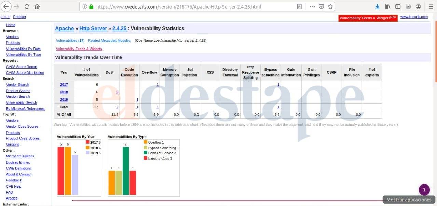Image resolution: width=437 pixels, height=206 pixels.
Task: Click the browser forward arrow
Action: pos(17,6)
